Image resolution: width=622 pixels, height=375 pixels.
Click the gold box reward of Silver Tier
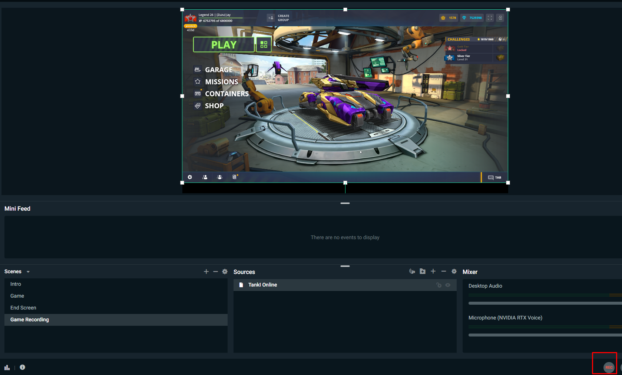500,58
